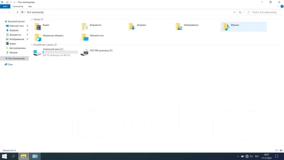This screenshot has width=284, height=160.
Task: Select Изображения in sidebar
Action: click(16, 39)
